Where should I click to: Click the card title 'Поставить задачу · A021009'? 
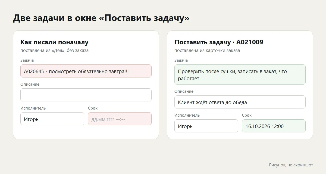(219, 42)
